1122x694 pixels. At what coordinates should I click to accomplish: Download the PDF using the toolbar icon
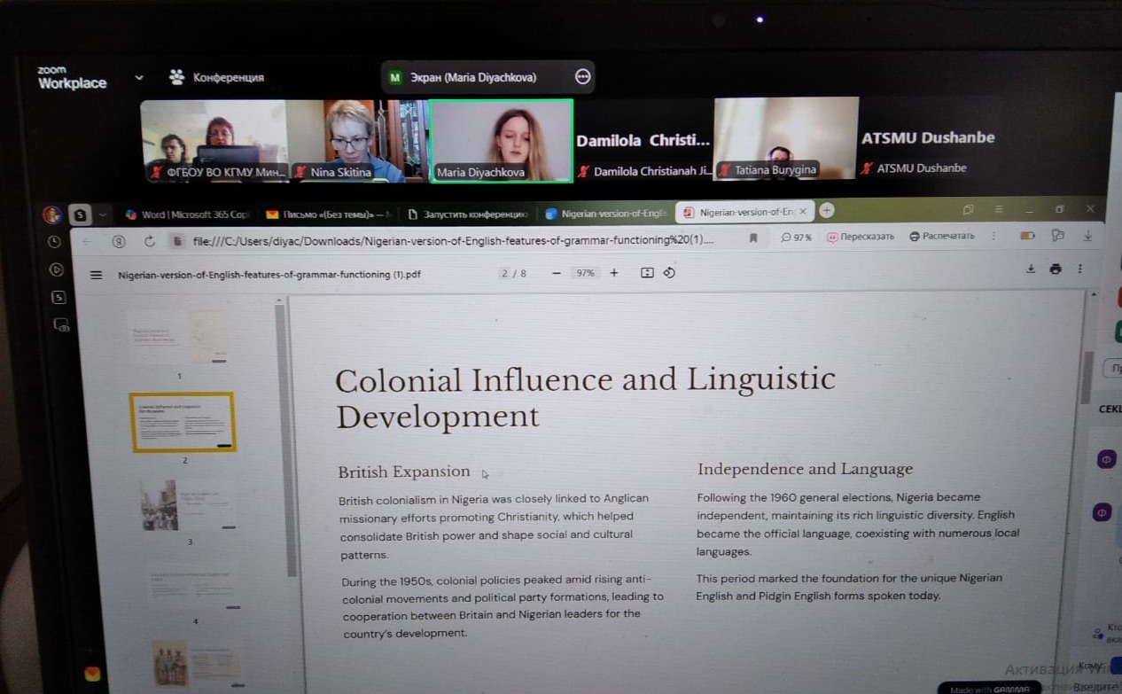(x=1030, y=269)
